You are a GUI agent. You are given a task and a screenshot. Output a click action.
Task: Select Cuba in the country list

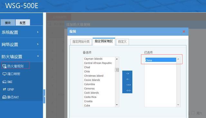pyautogui.click(x=87, y=105)
